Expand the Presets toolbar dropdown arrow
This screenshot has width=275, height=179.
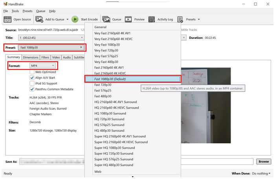[199, 20]
